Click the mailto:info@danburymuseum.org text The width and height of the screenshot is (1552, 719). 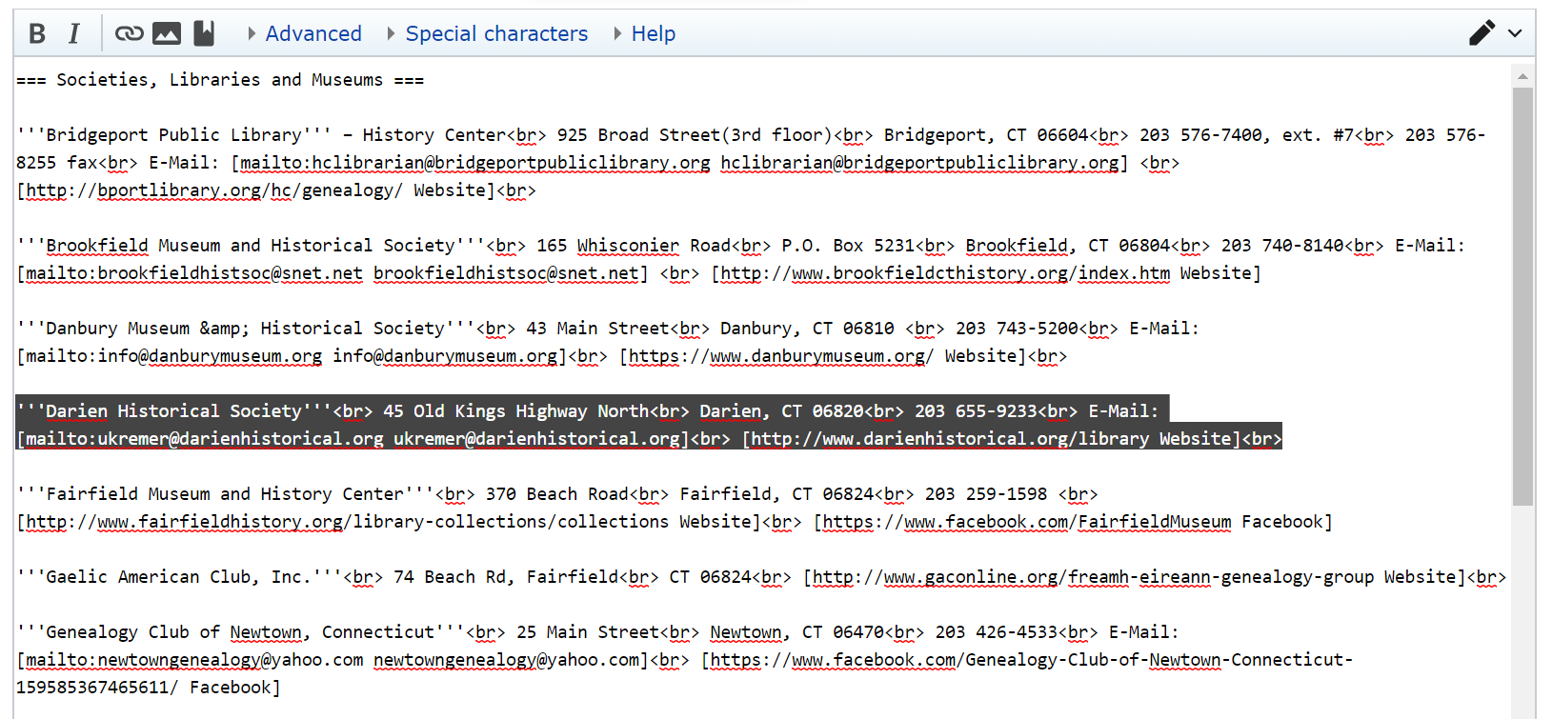174,356
